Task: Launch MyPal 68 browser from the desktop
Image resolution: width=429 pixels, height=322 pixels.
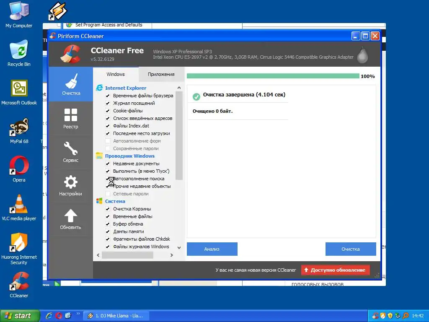Action: point(19,131)
